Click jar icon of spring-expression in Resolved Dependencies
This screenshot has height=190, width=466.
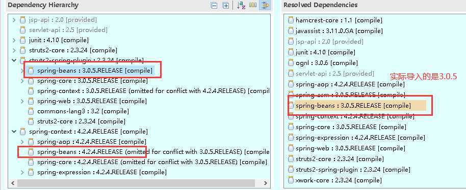pos(291,137)
